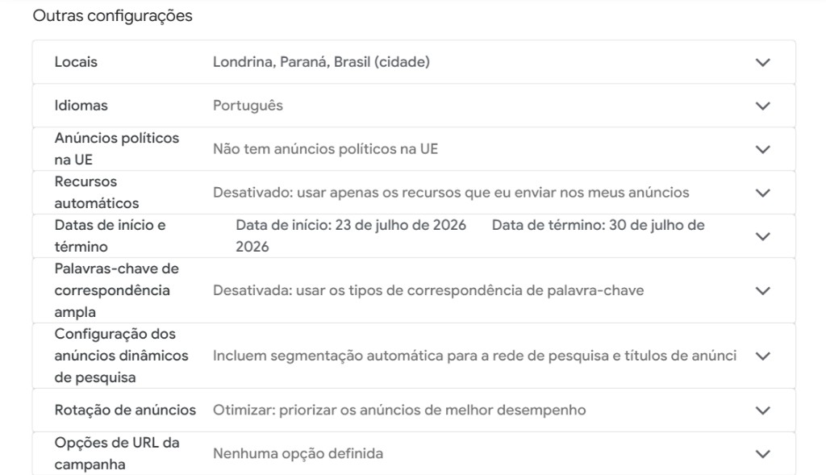Click the Data de início 23 de julho text
The height and width of the screenshot is (475, 826).
[351, 225]
